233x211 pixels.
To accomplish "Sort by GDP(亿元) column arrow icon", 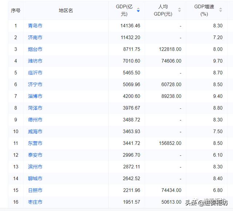I will [x=138, y=10].
